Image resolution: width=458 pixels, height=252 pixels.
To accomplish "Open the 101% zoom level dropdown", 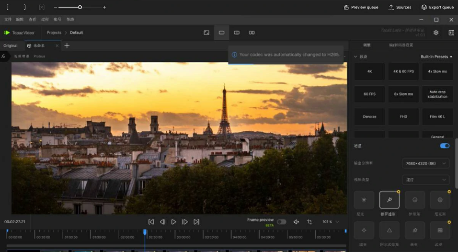I will tap(331, 222).
